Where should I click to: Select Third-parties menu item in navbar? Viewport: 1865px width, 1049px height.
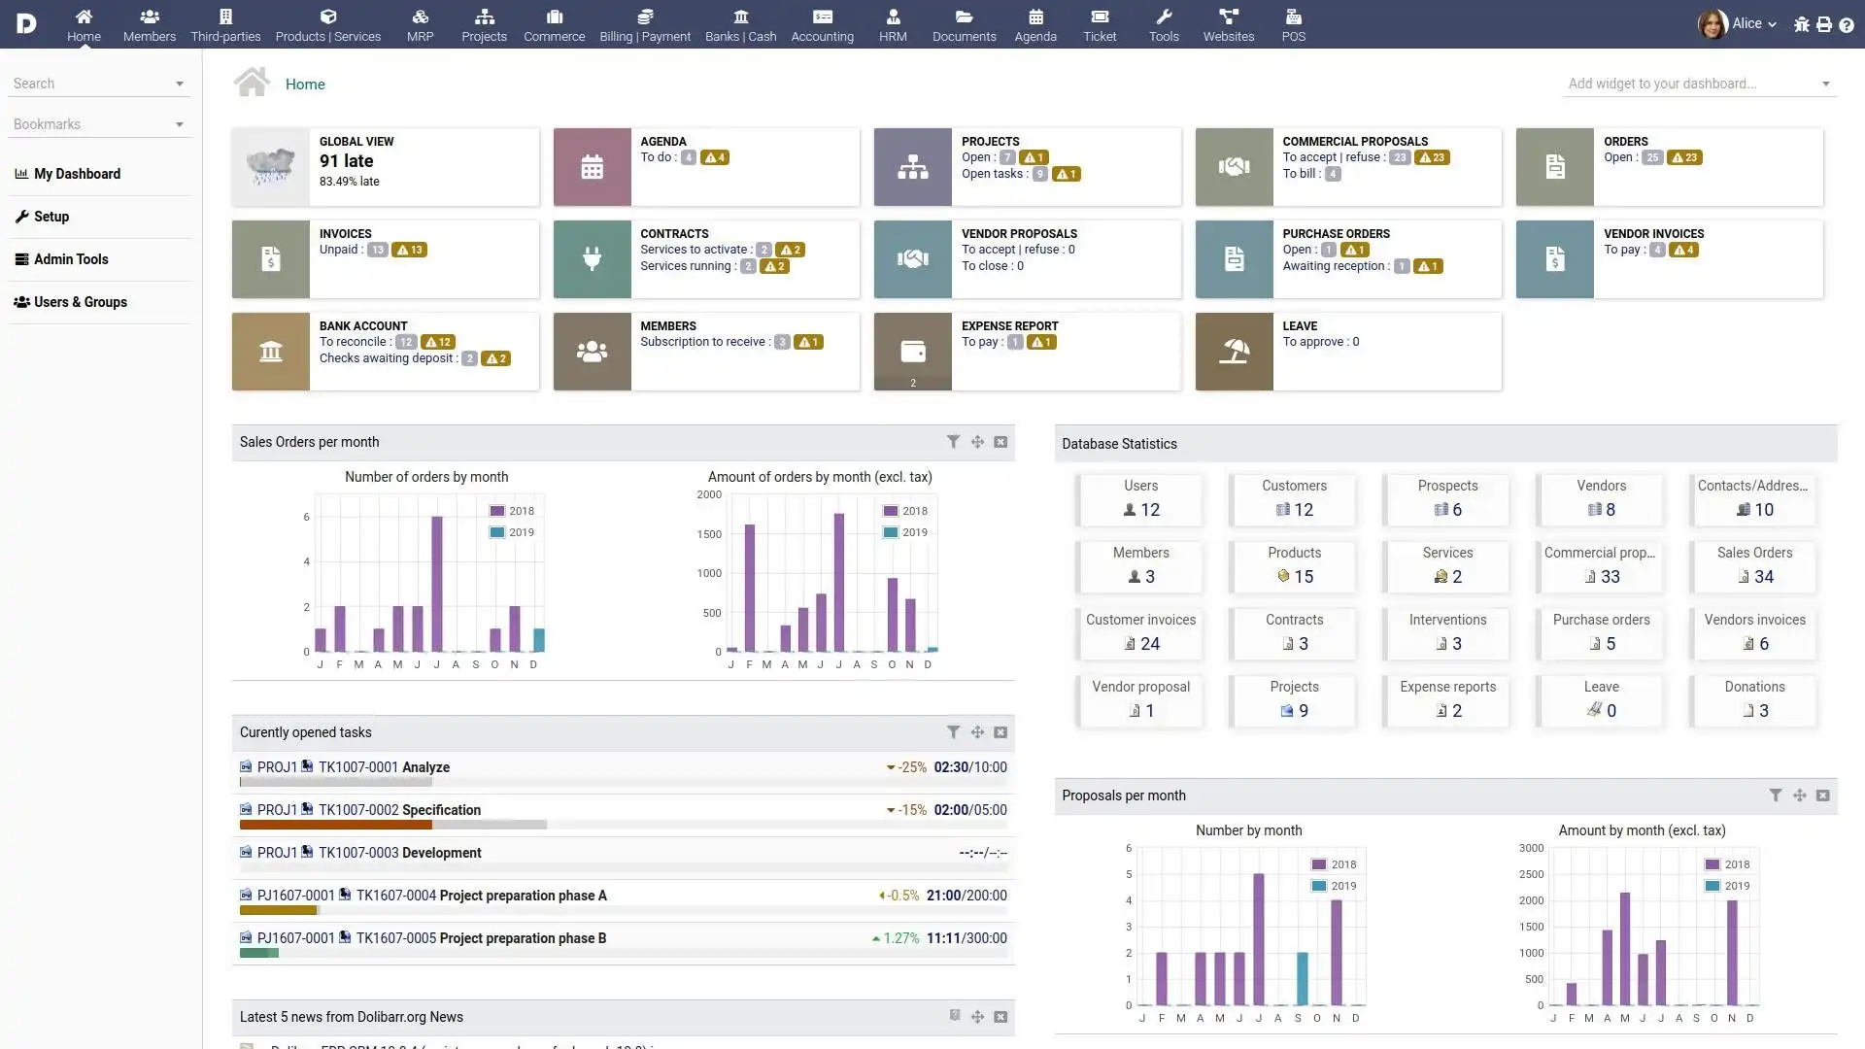point(225,23)
